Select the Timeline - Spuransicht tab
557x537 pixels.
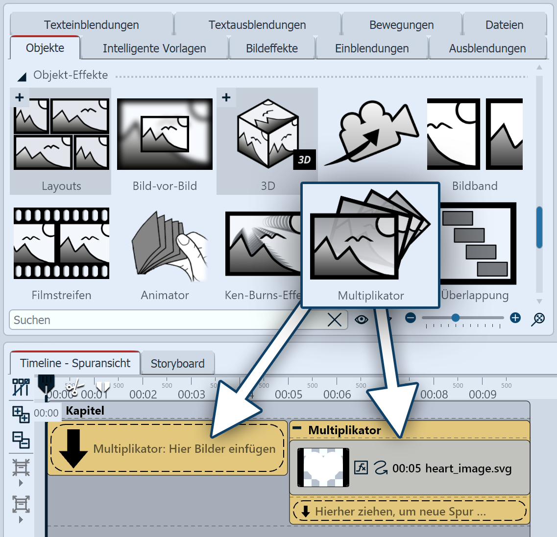(75, 363)
